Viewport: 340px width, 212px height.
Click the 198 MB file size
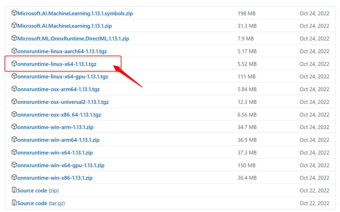[x=246, y=13]
